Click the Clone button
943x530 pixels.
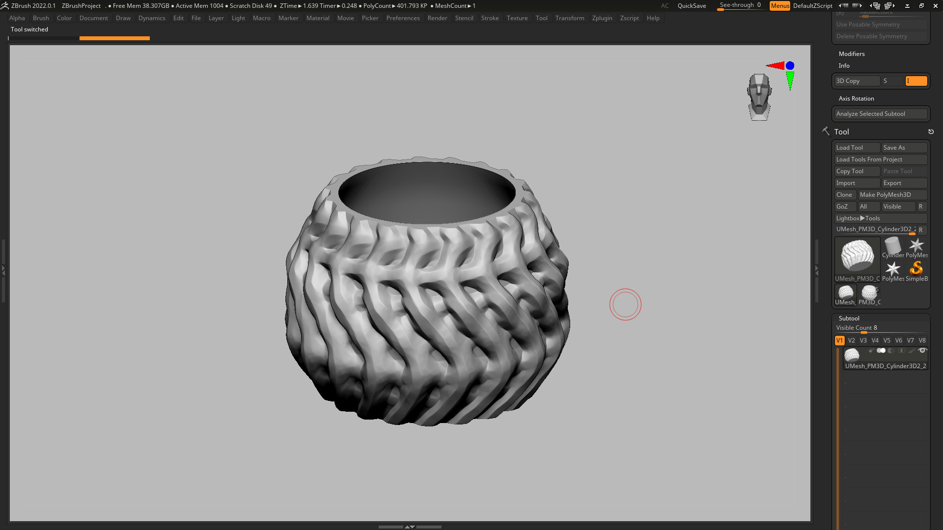846,195
